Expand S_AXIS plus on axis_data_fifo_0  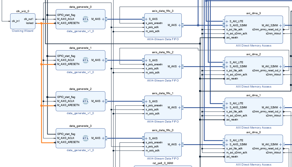tap(146, 138)
